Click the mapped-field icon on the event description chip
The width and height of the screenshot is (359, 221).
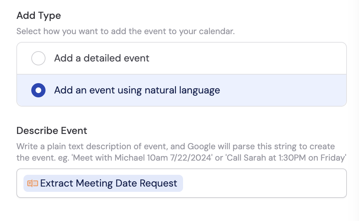(x=32, y=183)
